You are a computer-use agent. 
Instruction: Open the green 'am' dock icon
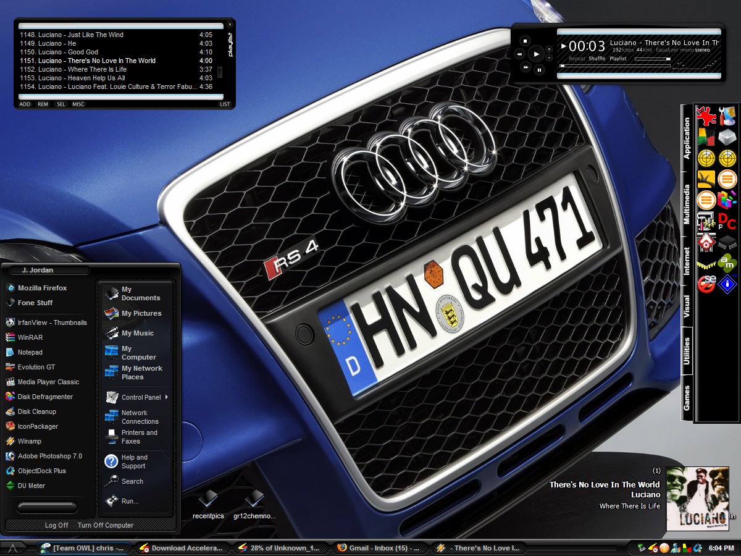click(x=727, y=263)
